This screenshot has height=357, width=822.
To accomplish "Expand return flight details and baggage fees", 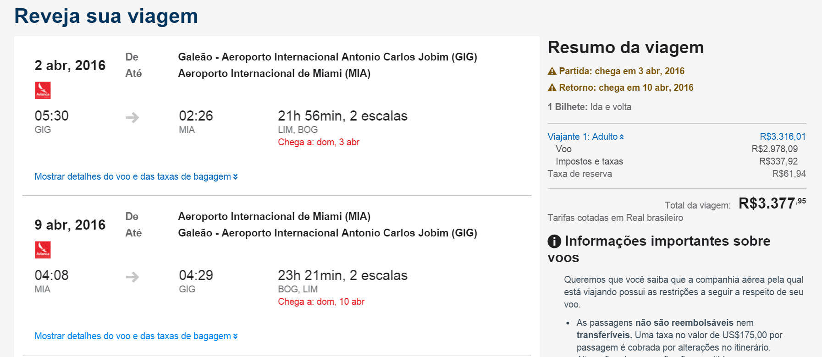I will 136,336.
